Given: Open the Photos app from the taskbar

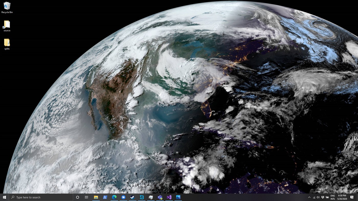Looking at the screenshot, I should tap(178, 197).
